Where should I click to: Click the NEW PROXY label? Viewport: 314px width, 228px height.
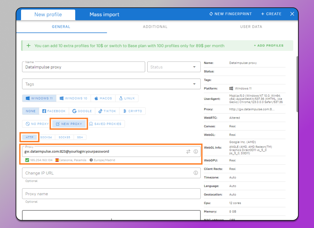(72, 124)
